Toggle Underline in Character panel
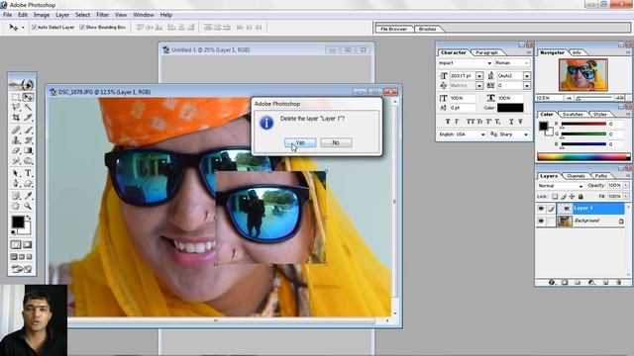The width and height of the screenshot is (634, 356). 511,122
